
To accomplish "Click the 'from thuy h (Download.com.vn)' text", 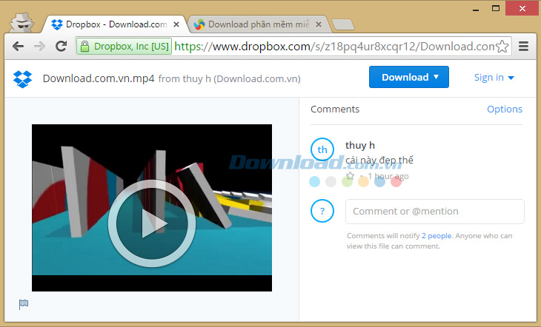I will click(x=230, y=79).
